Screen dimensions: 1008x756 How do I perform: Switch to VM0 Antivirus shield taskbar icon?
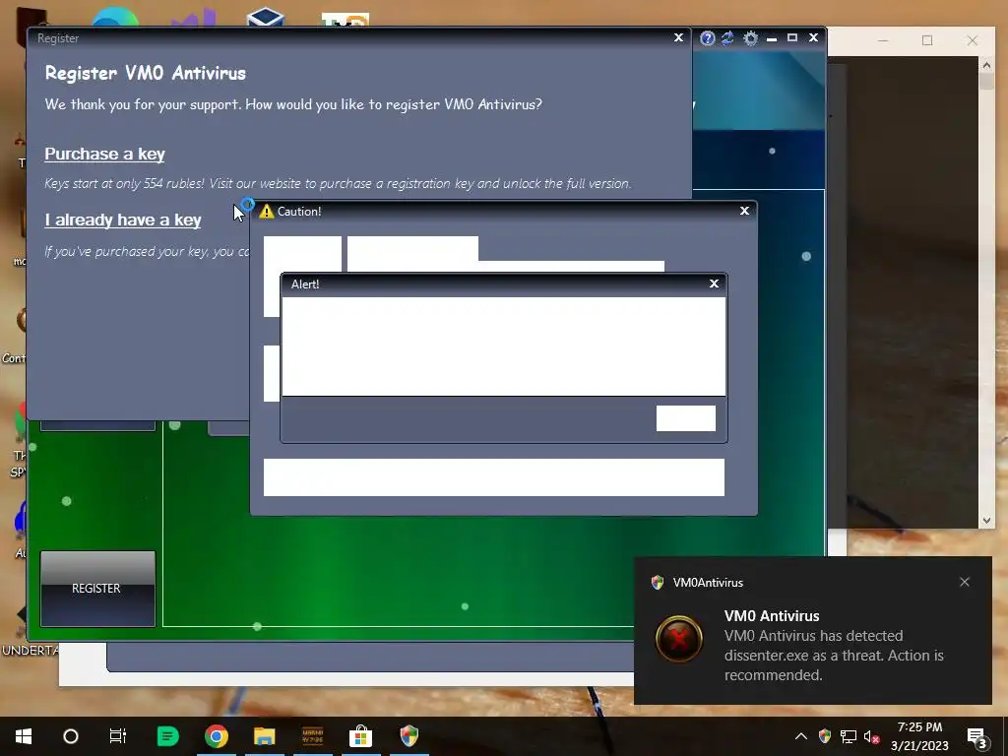(x=409, y=735)
